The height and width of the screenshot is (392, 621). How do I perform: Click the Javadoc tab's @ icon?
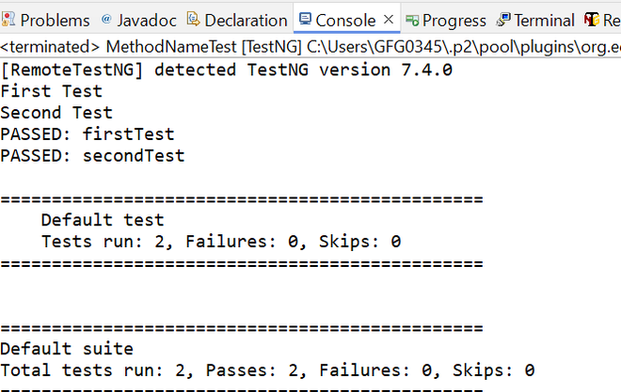click(x=105, y=20)
